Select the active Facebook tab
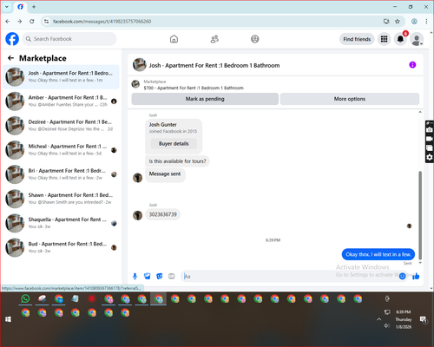Screen dimensions: 434x347 (20, 7)
